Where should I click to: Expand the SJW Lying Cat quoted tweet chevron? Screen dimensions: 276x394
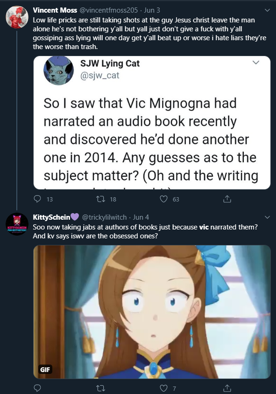point(255,62)
